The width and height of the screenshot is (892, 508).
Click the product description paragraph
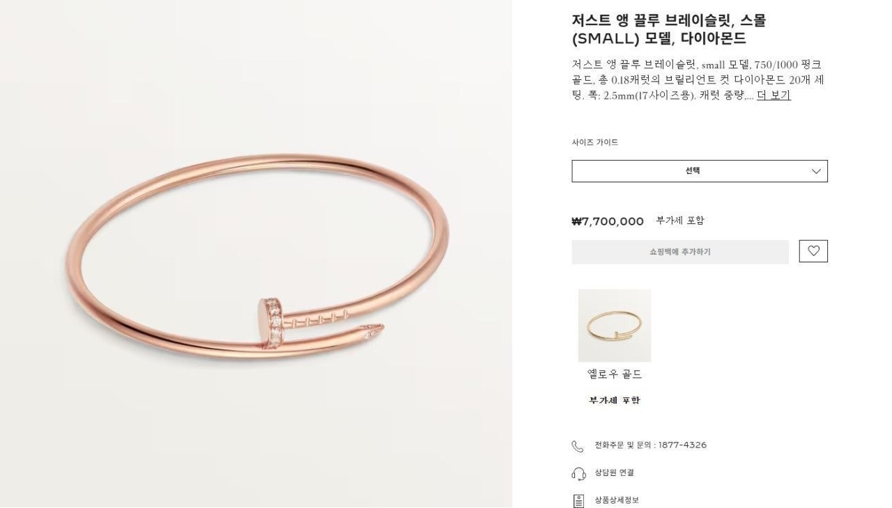[698, 80]
